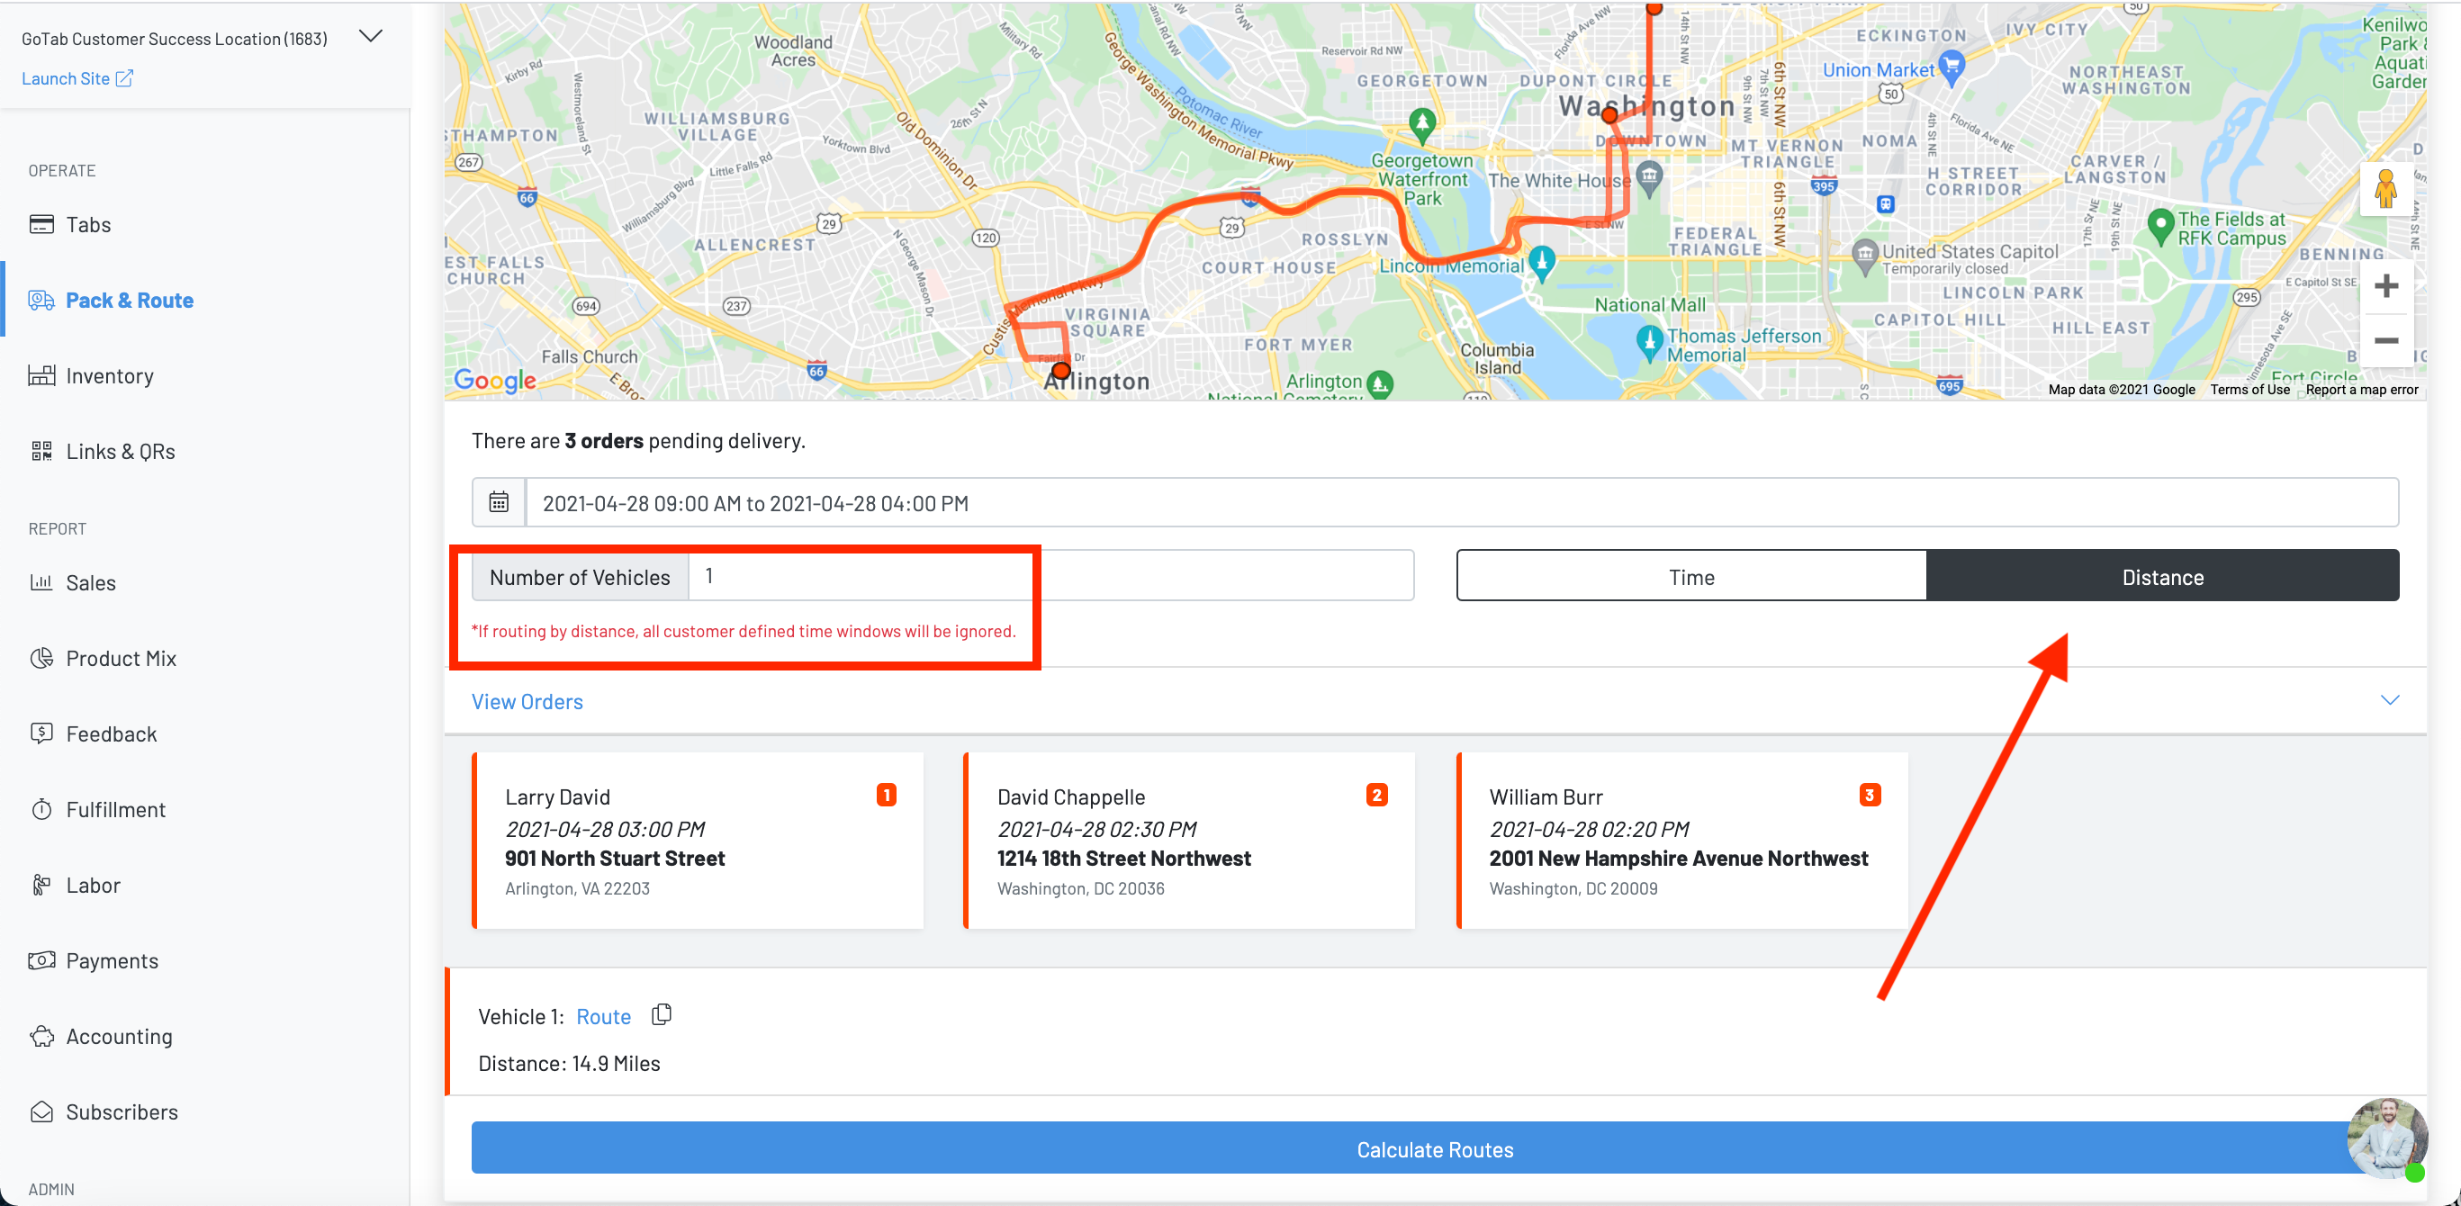The width and height of the screenshot is (2461, 1206).
Task: Open the Tabs menu item
Action: point(88,224)
